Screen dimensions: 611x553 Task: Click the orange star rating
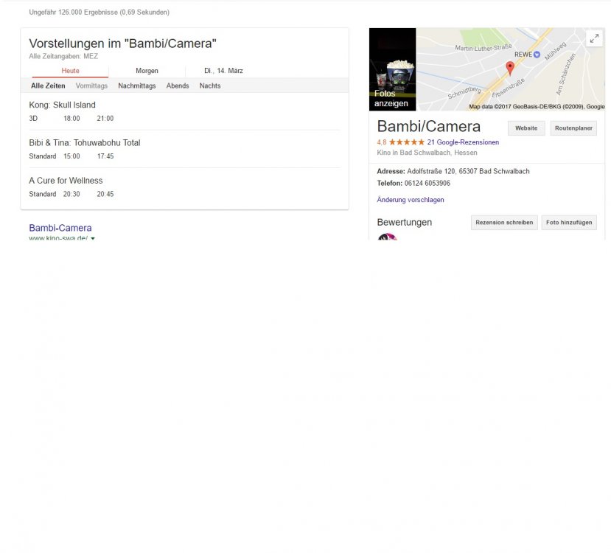pos(406,142)
